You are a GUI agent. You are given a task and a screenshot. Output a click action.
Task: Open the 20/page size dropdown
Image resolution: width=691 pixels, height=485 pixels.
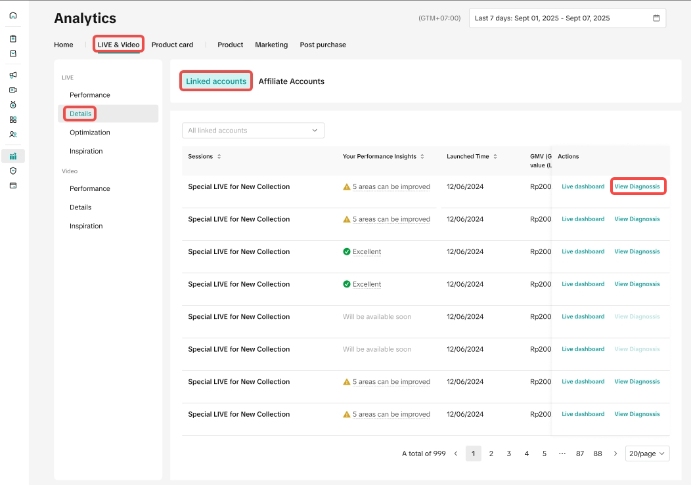(647, 453)
